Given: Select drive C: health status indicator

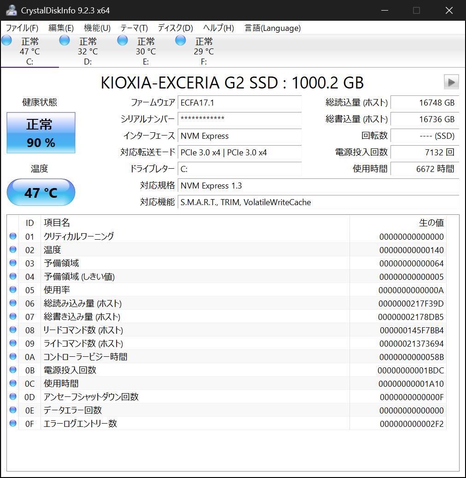Looking at the screenshot, I should pyautogui.click(x=6, y=40).
